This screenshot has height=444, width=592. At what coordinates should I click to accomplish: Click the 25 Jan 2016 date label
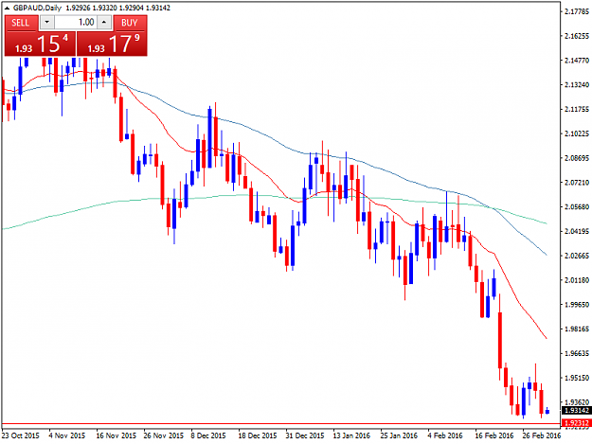pyautogui.click(x=399, y=435)
